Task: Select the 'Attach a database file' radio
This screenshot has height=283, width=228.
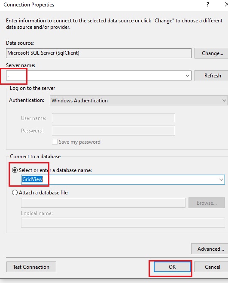Action: click(15, 193)
